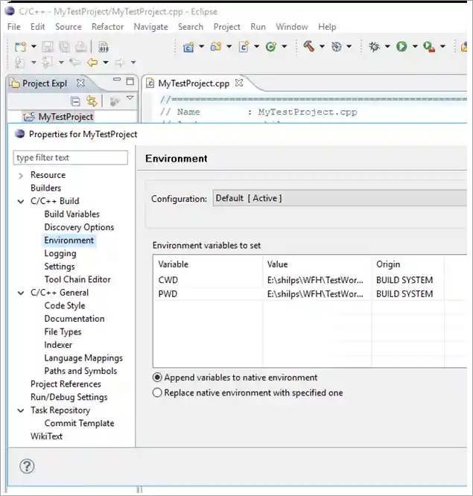Screen dimensions: 473x496
Task: Open the New wizard dropdown arrow
Action: point(34,47)
